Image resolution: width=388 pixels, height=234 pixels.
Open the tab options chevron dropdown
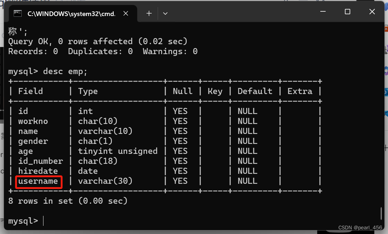165,13
